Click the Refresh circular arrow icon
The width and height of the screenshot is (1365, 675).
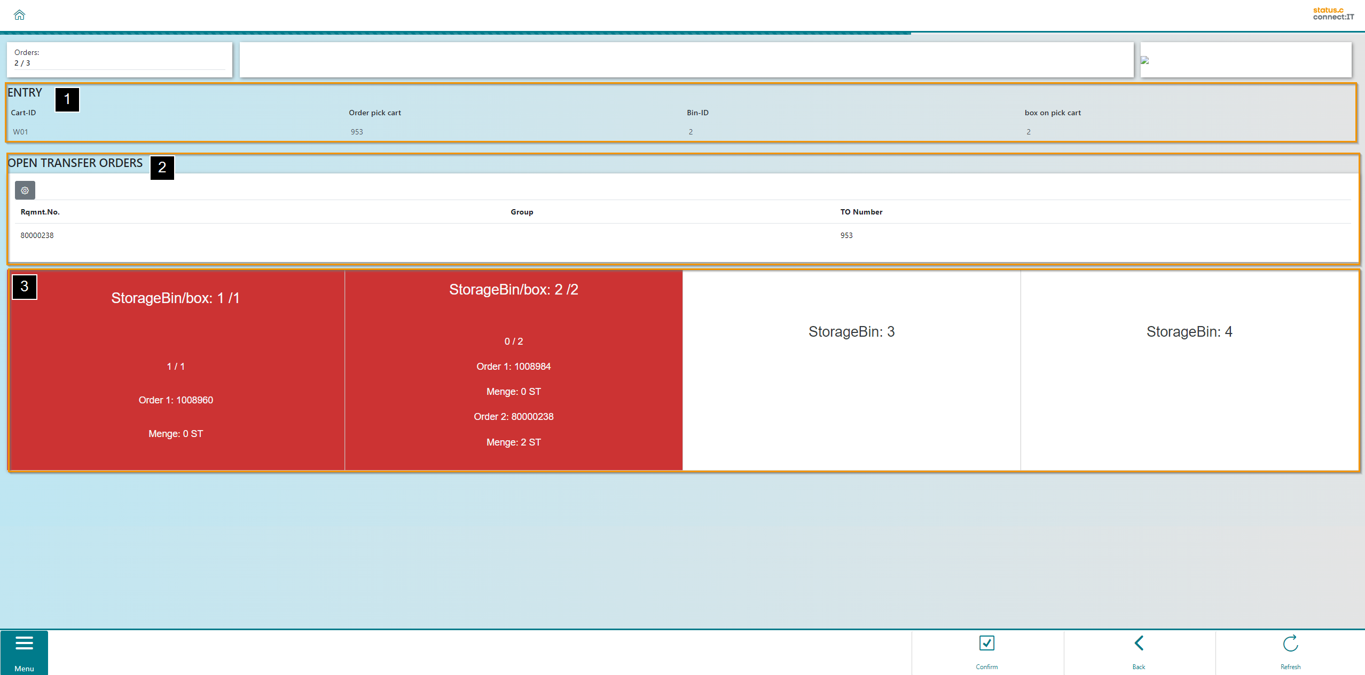pyautogui.click(x=1290, y=644)
